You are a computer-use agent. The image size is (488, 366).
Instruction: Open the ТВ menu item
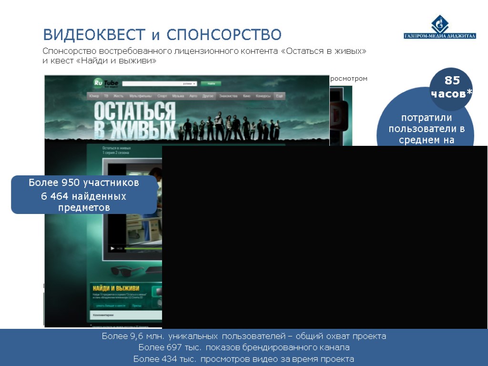point(106,96)
